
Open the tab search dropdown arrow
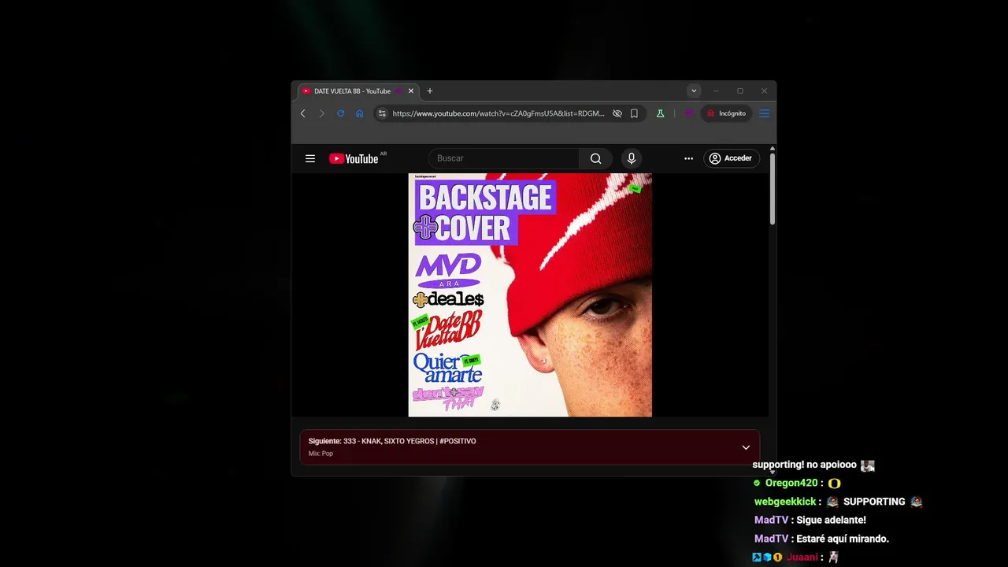coord(694,91)
